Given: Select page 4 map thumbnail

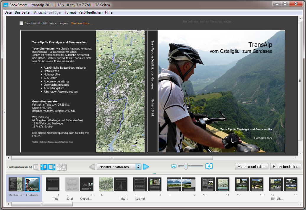Looking at the screenshot, I should pos(106,184).
